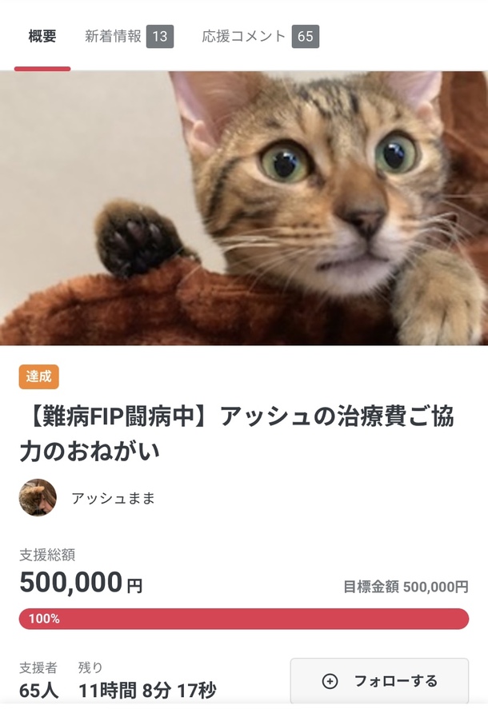
Task: Click the cat project cover photo
Action: pyautogui.click(x=244, y=208)
